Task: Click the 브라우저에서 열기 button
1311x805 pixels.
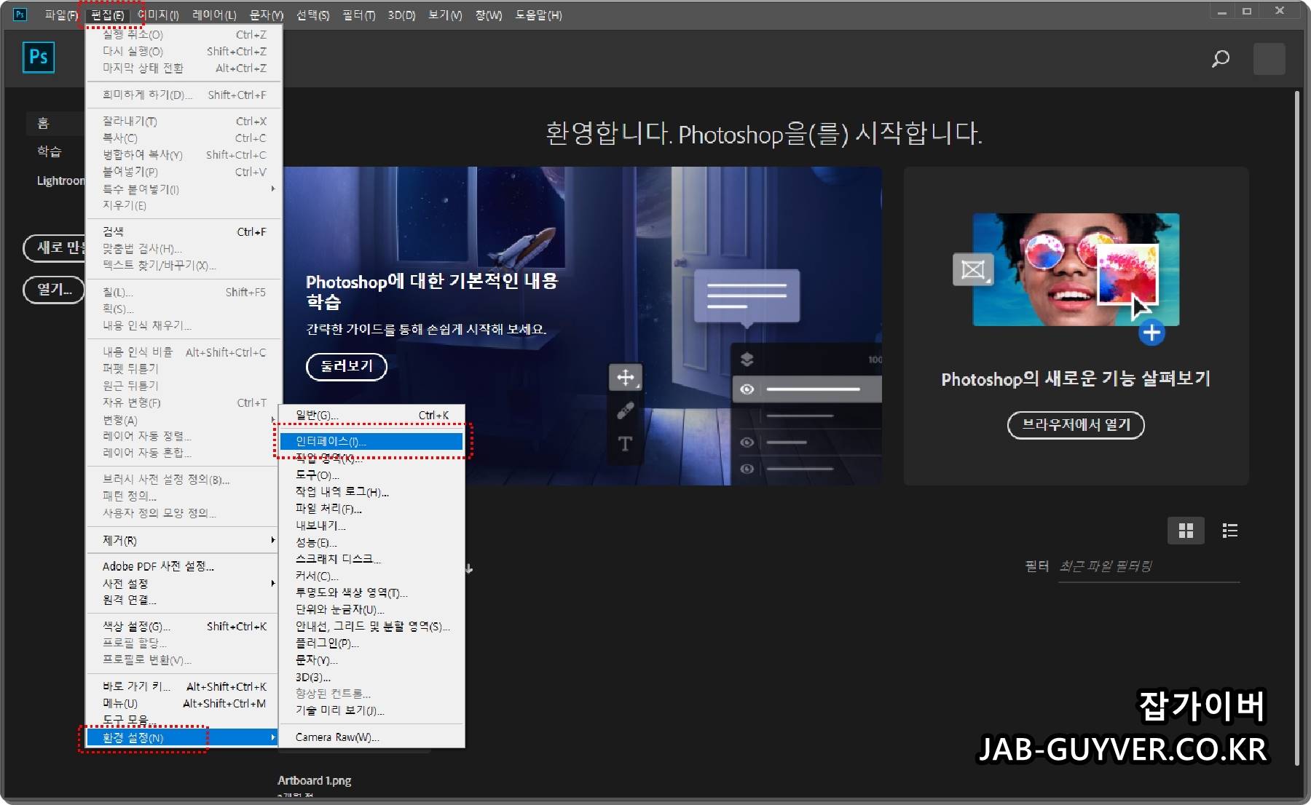Action: click(x=1076, y=425)
